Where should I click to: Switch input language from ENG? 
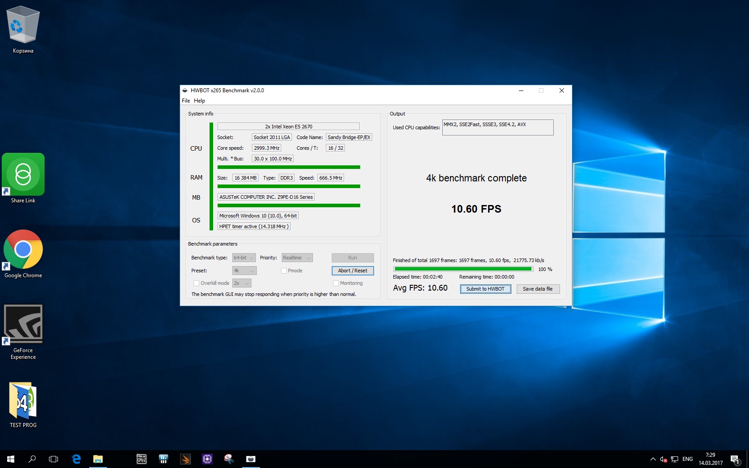(x=687, y=459)
